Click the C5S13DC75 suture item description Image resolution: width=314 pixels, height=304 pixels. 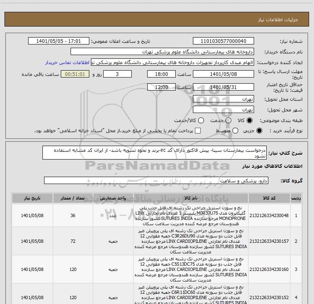[191, 270]
